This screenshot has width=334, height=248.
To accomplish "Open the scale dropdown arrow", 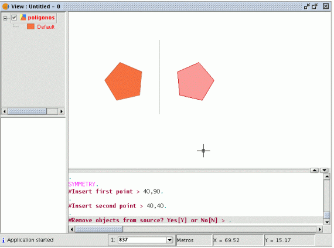I will pyautogui.click(x=169, y=240).
